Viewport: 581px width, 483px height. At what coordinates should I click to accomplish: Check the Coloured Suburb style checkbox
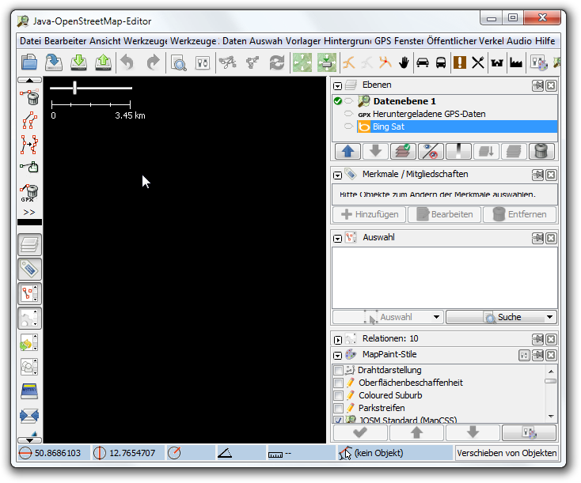[x=339, y=395]
